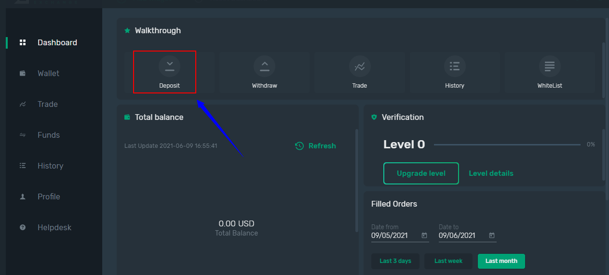This screenshot has height=275, width=609.
Task: Open the Deposit walkthrough icon
Action: coord(169,66)
